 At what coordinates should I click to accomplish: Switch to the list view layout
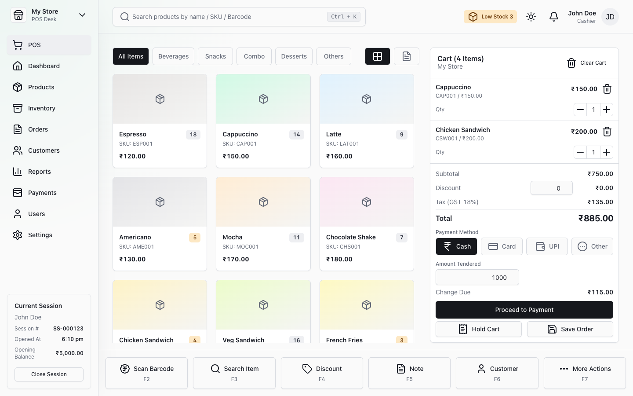pos(407,56)
